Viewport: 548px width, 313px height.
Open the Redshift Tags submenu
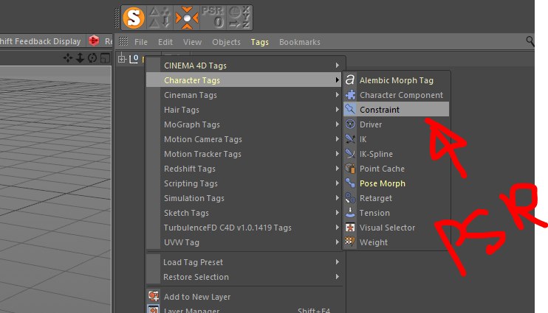tap(245, 169)
